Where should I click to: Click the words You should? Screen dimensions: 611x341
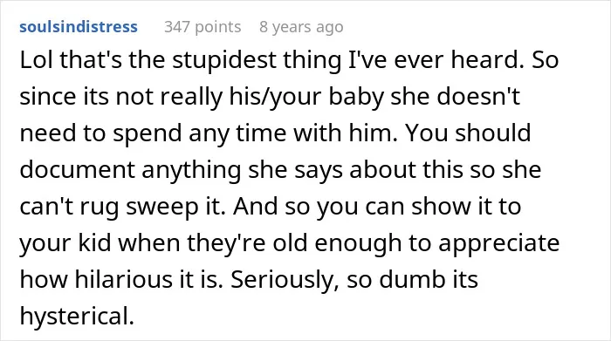click(x=468, y=133)
